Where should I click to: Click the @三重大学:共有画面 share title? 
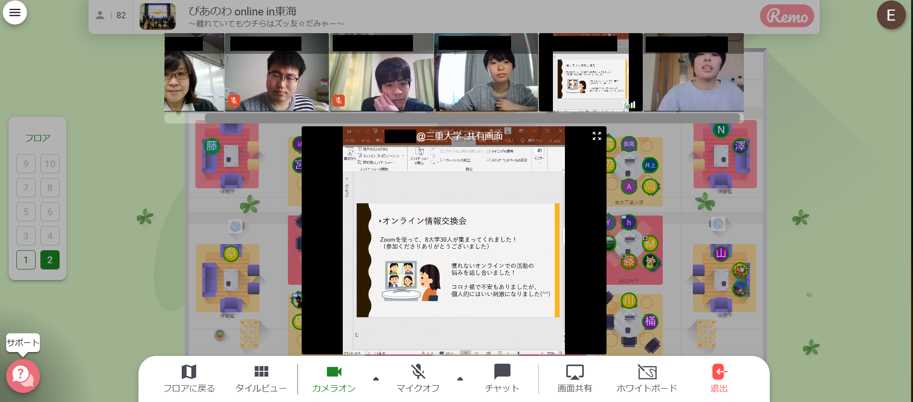459,136
